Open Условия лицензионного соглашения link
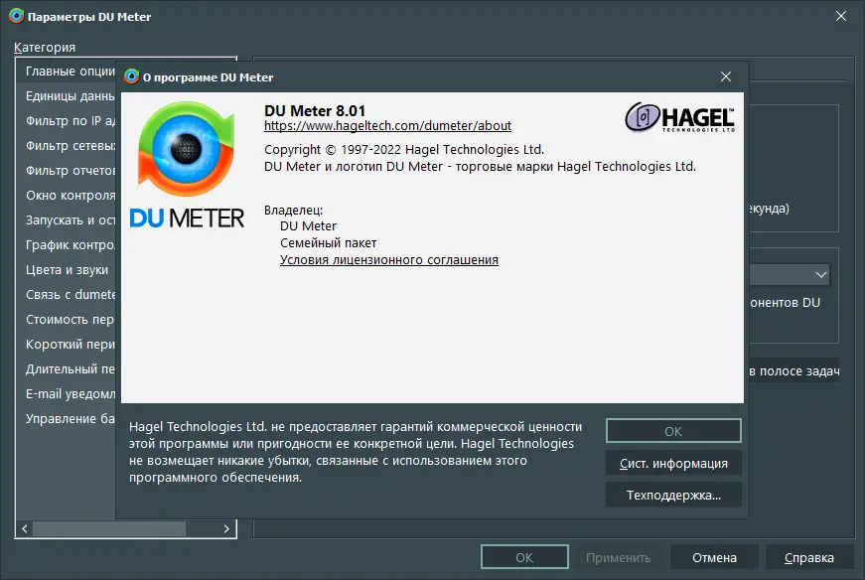The image size is (865, 580). click(389, 260)
